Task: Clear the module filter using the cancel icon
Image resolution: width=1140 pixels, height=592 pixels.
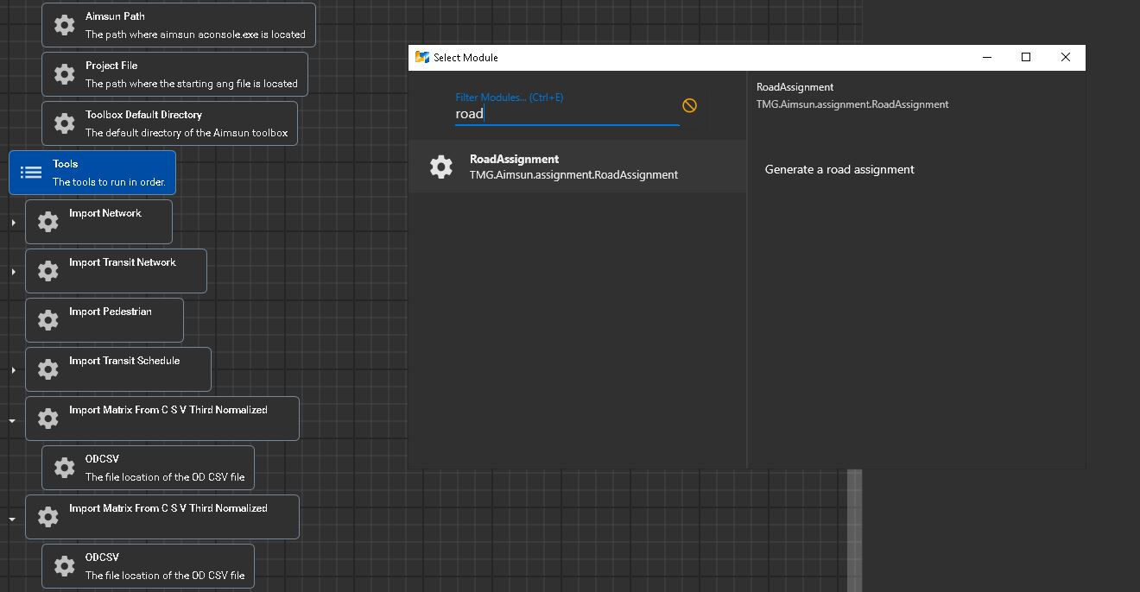Action: click(x=689, y=104)
